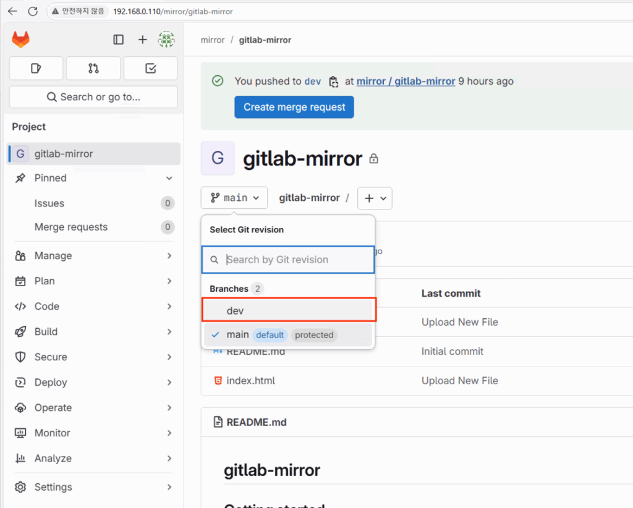Click the Operate cloud gear icon
Viewport: 633px width, 508px height.
(20, 407)
